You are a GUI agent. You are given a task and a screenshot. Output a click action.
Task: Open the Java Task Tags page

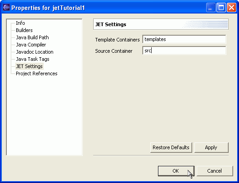pos(32,59)
